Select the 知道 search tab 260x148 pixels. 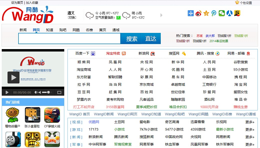(x=49, y=30)
